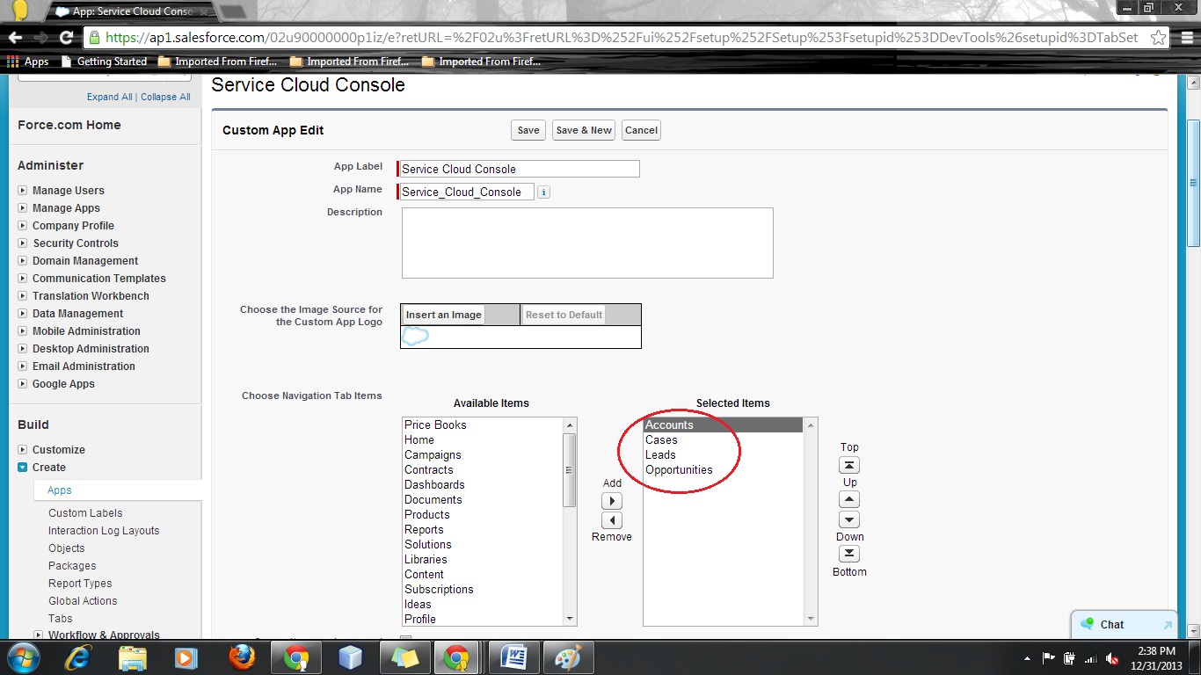The height and width of the screenshot is (675, 1201).
Task: Go back using the browser back arrow
Action: (x=15, y=38)
